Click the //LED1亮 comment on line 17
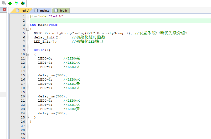The image size is (211, 139). tap(72, 84)
